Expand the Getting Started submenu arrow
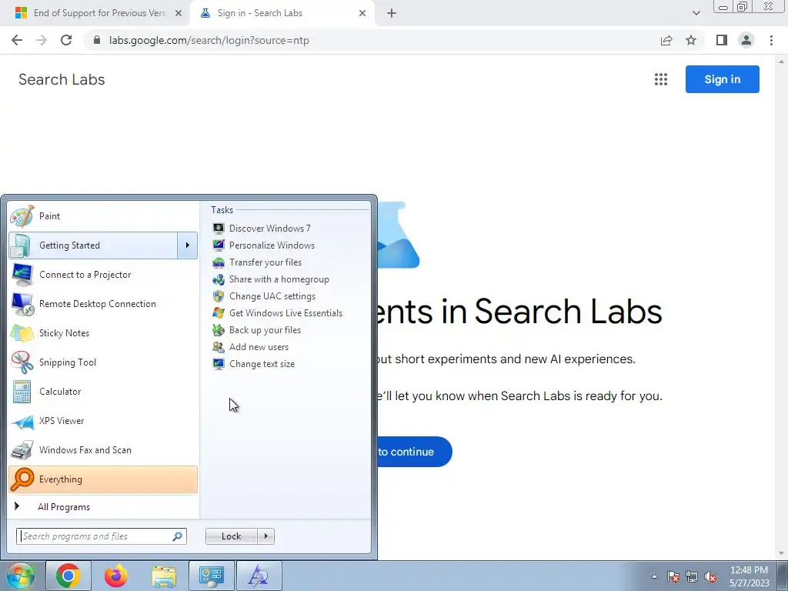The height and width of the screenshot is (591, 788). click(188, 245)
